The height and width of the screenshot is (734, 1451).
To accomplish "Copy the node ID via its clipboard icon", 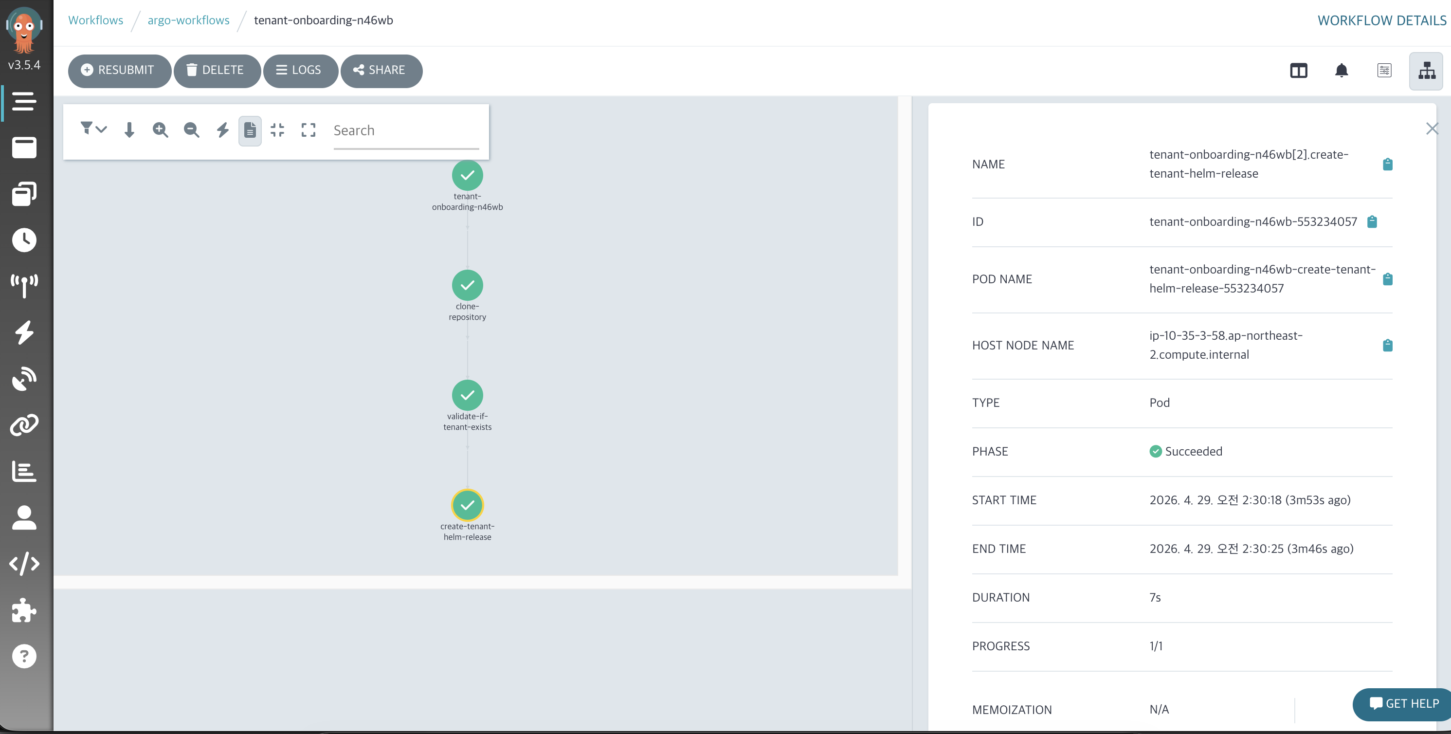I will 1372,222.
